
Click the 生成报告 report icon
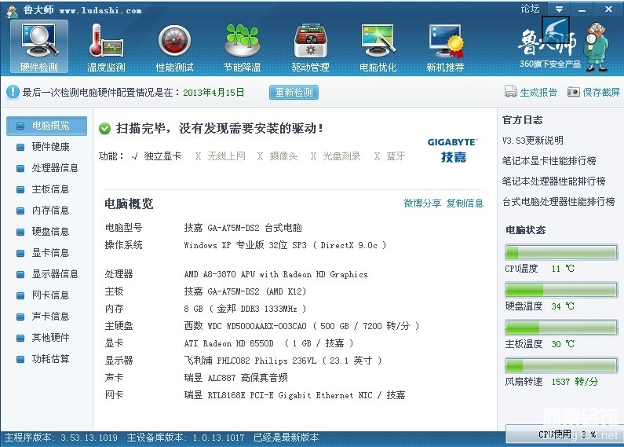click(x=511, y=92)
